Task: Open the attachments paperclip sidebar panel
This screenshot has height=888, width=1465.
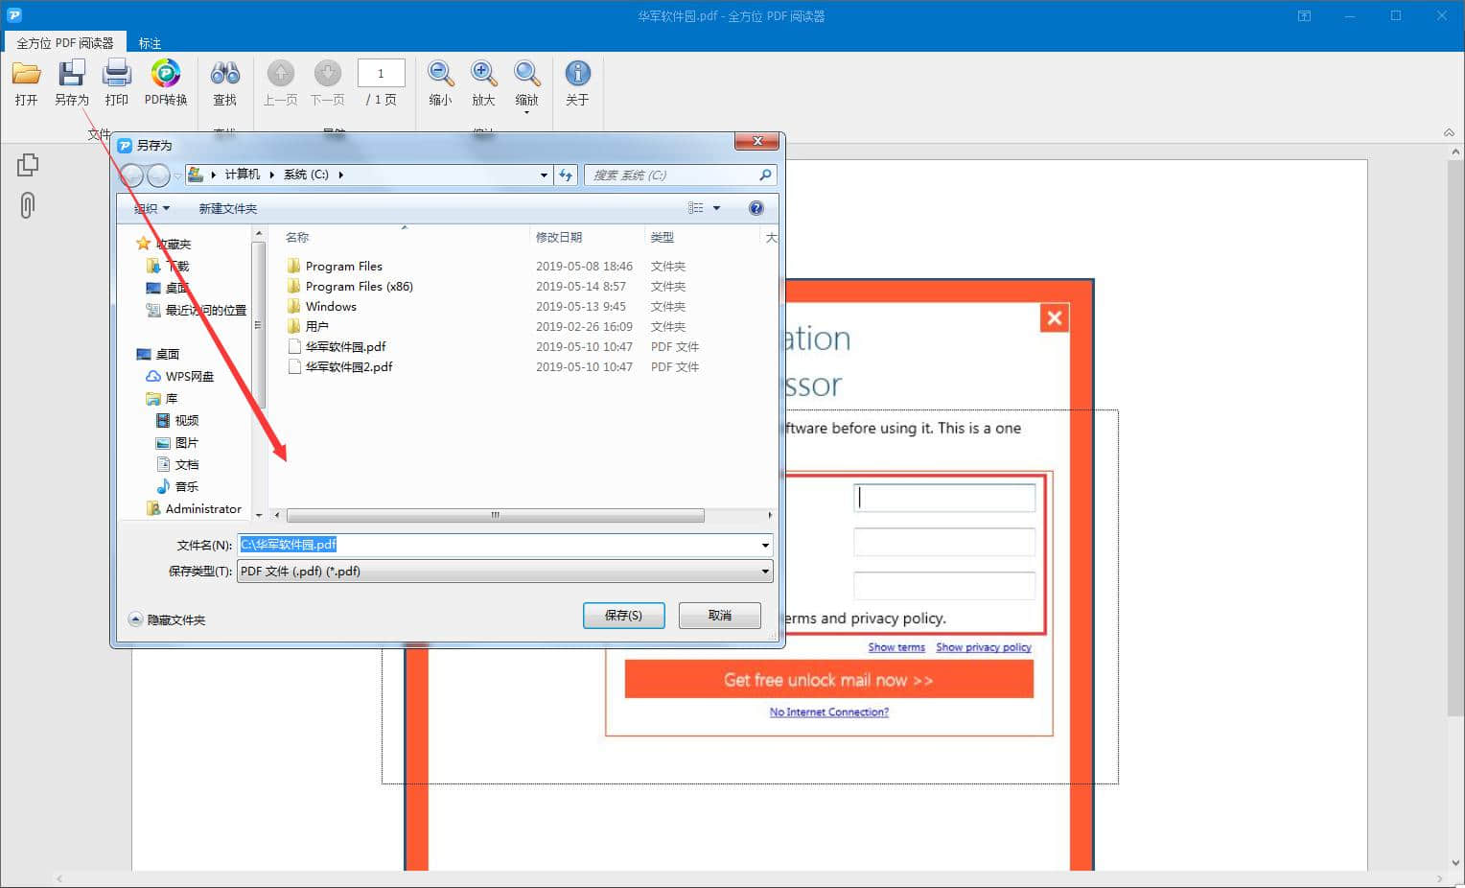Action: [x=28, y=205]
